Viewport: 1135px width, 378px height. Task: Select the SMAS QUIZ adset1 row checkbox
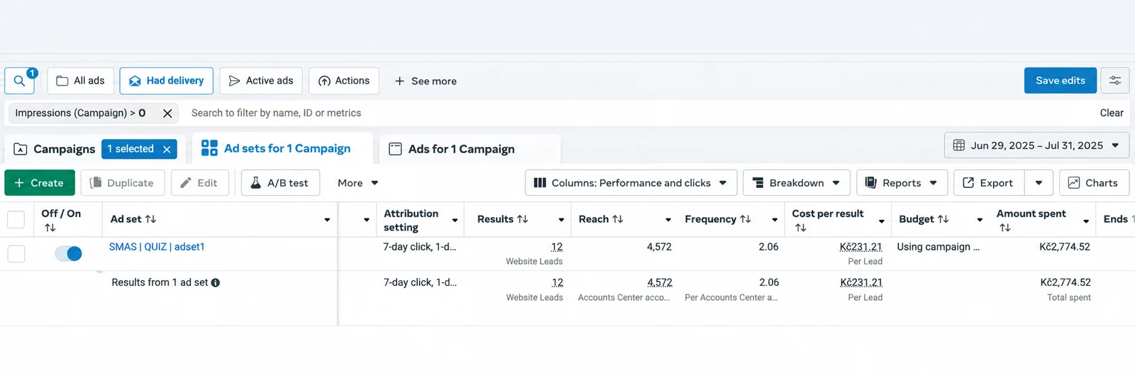[x=16, y=253]
